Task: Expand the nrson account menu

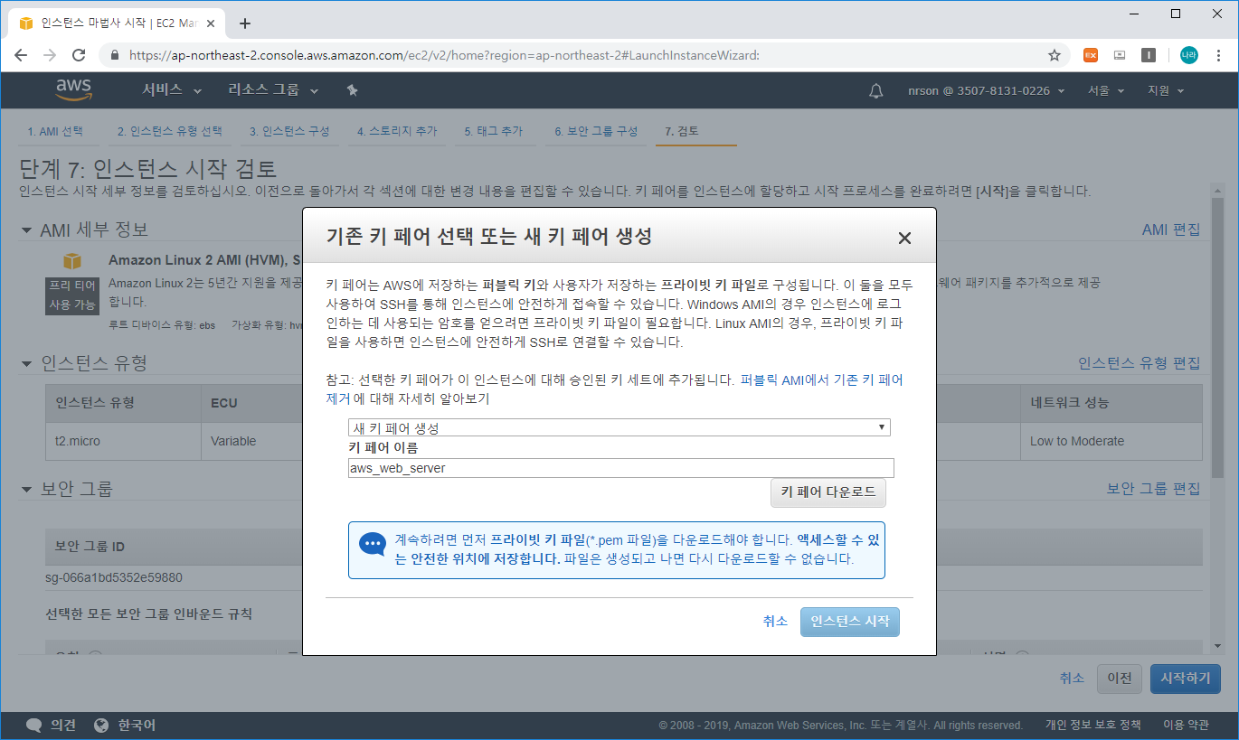Action: point(987,90)
